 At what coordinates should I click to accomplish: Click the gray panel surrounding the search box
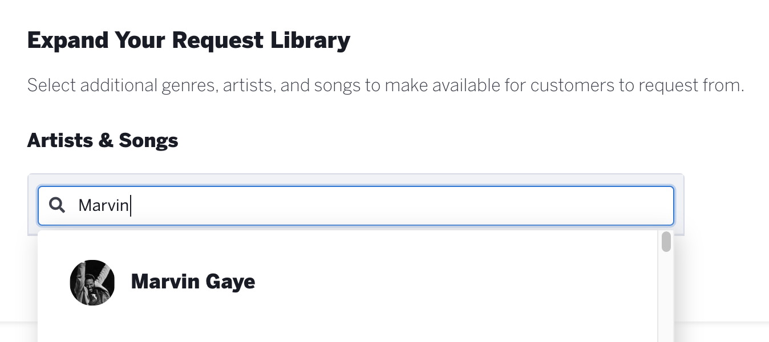click(679, 204)
